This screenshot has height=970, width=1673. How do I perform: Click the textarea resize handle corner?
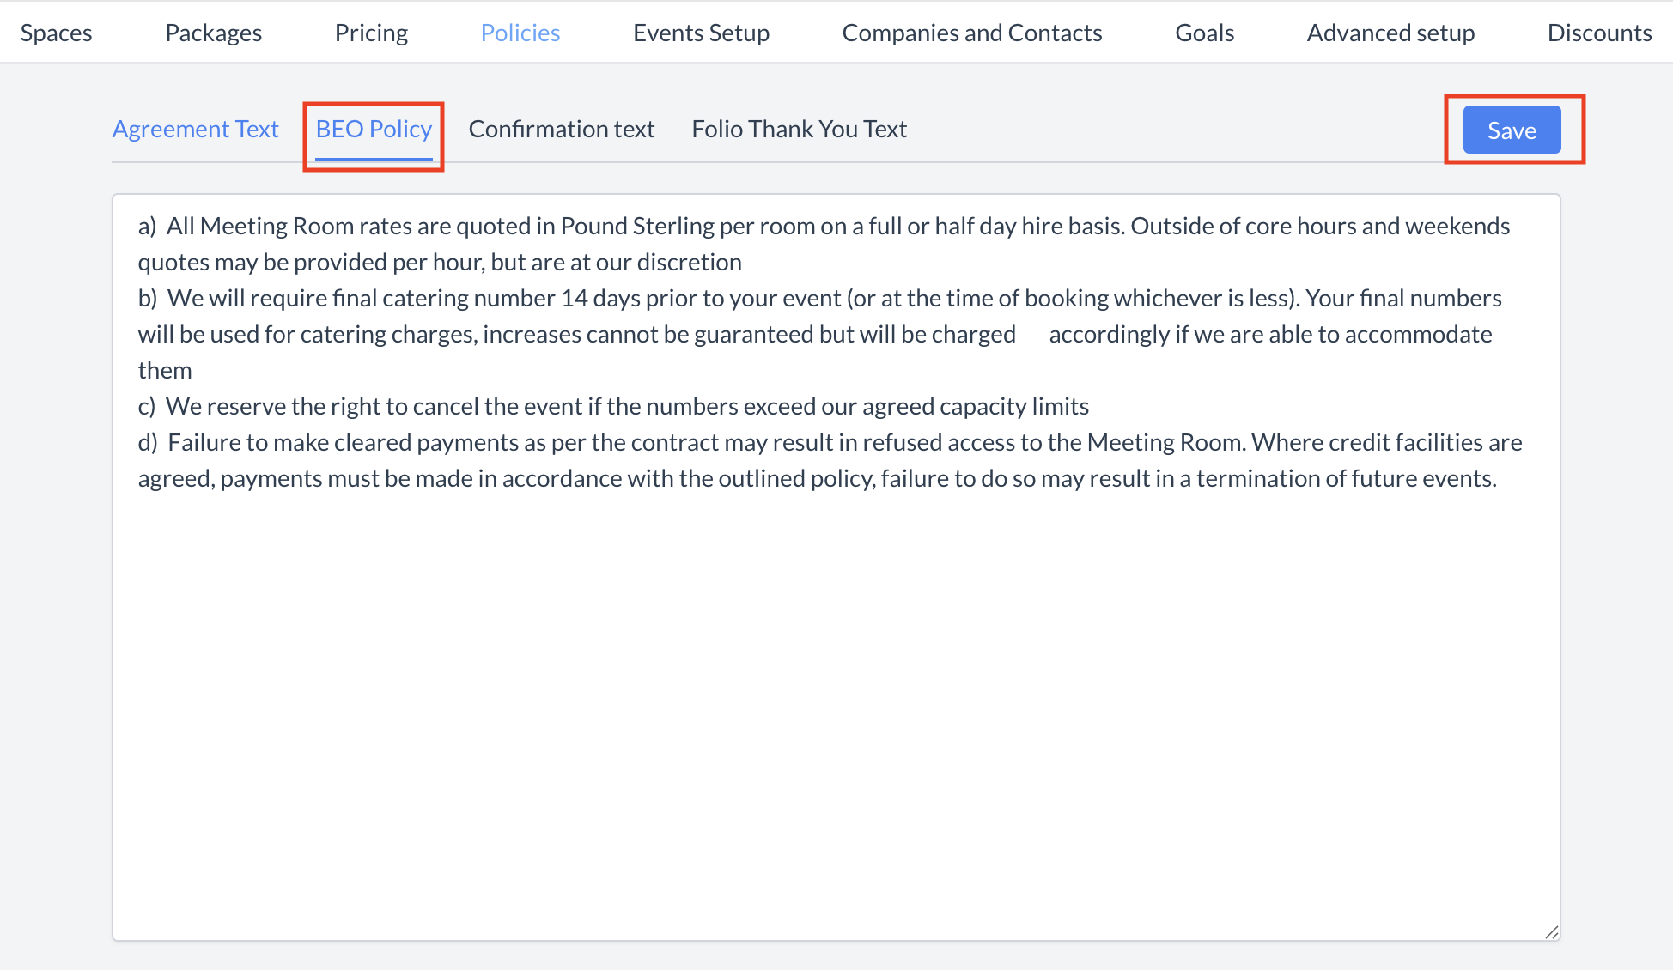(1551, 932)
